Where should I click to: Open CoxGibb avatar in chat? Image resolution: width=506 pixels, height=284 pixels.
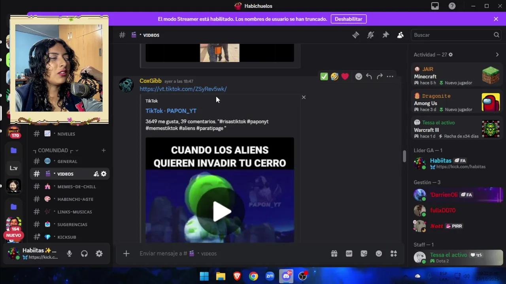point(126,85)
